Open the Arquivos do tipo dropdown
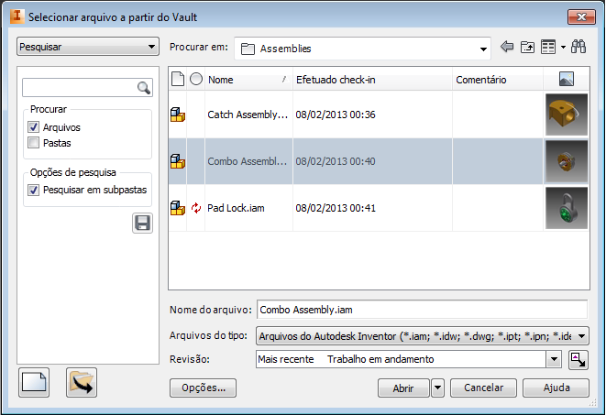Viewport: 606px width, 415px height. point(581,335)
